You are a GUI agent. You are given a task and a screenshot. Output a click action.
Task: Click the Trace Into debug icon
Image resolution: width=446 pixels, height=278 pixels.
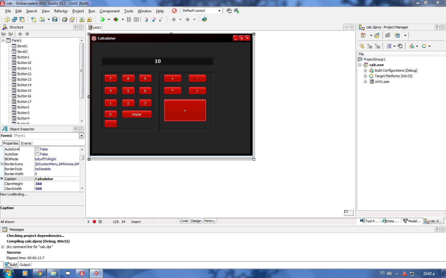[146, 19]
